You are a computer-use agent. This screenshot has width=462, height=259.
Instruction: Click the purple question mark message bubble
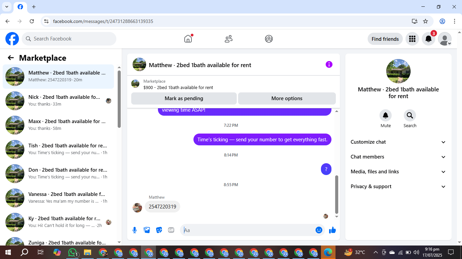326,169
